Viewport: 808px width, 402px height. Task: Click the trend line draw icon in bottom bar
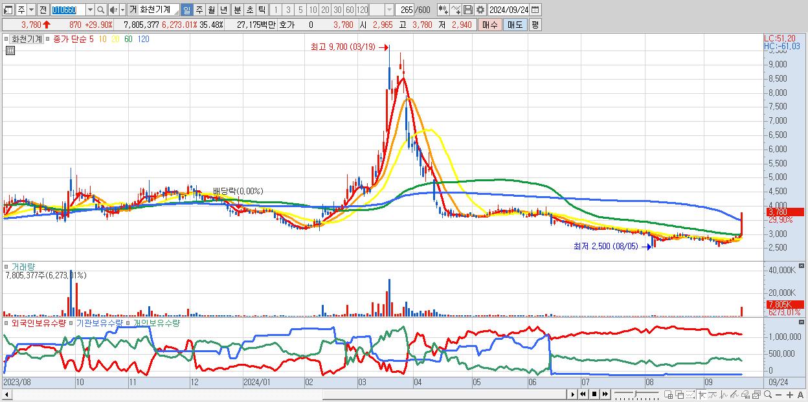(713, 395)
